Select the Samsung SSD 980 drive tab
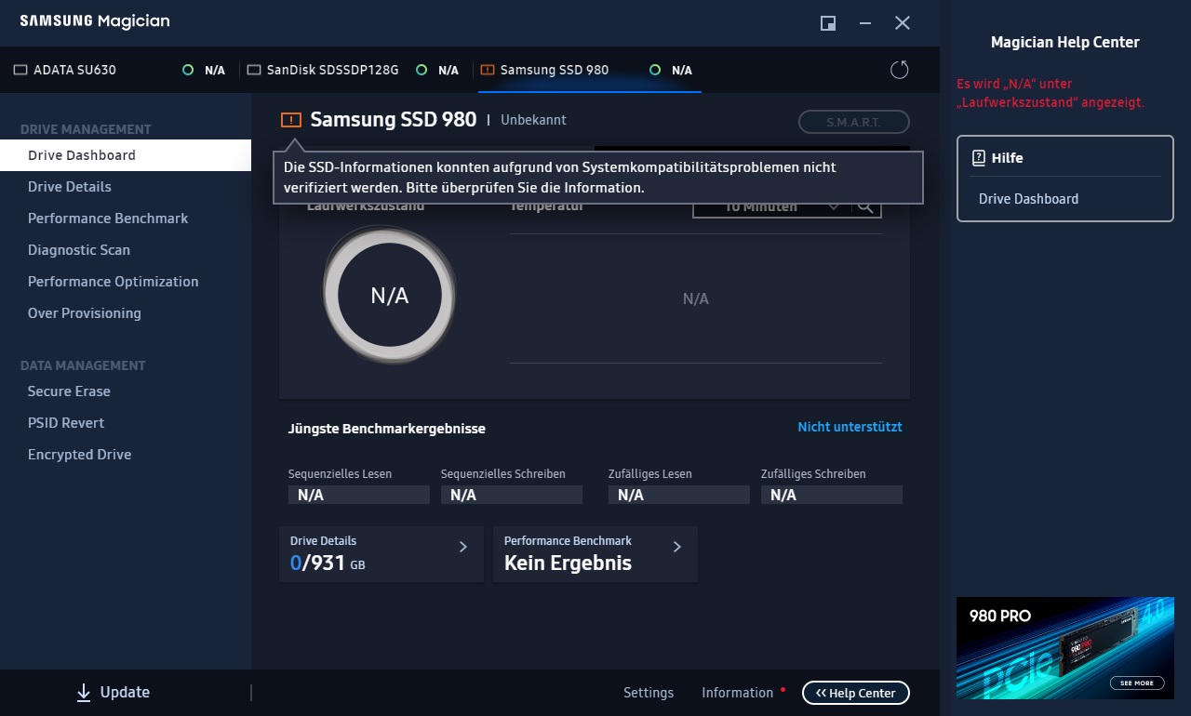The image size is (1191, 716). coord(590,70)
